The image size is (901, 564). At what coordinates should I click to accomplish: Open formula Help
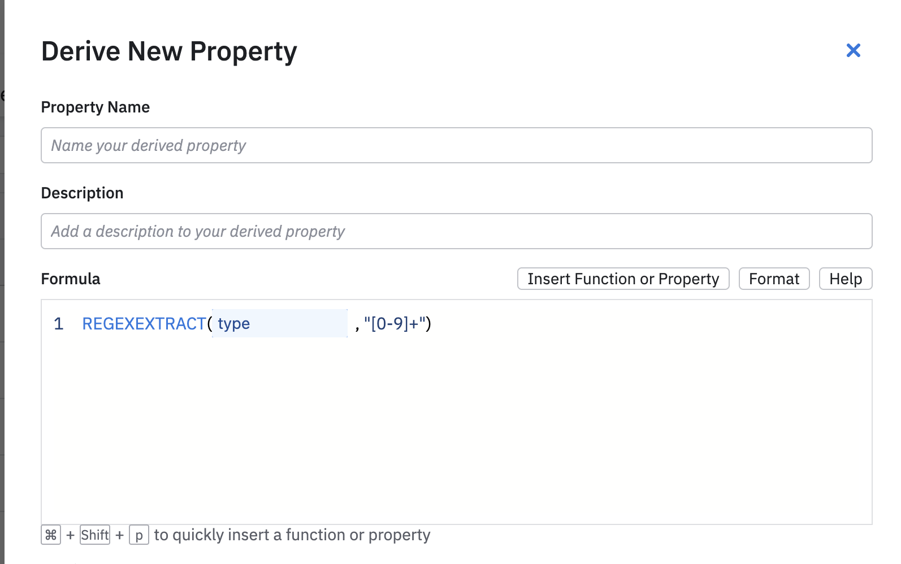coord(845,279)
